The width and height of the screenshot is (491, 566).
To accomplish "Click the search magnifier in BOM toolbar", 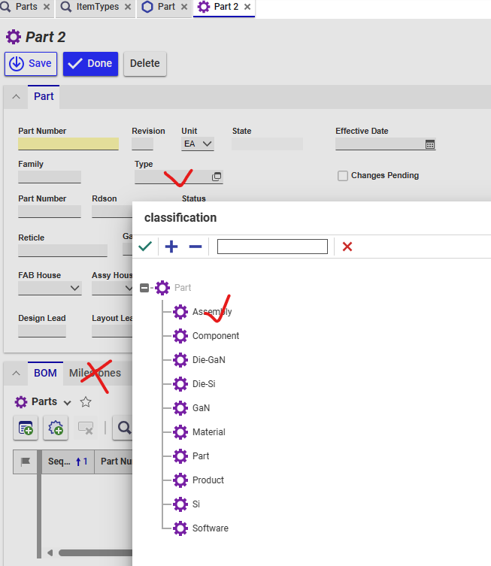I will click(x=124, y=428).
